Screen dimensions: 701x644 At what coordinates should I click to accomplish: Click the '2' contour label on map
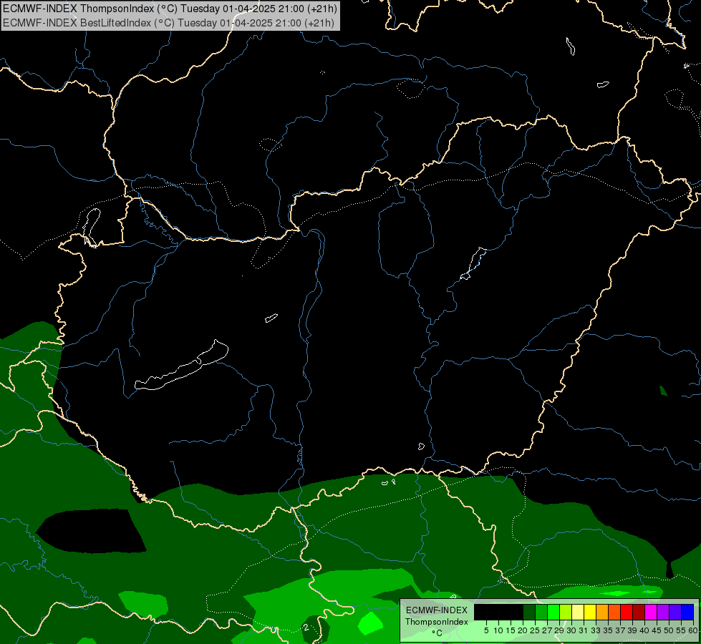pyautogui.click(x=306, y=628)
